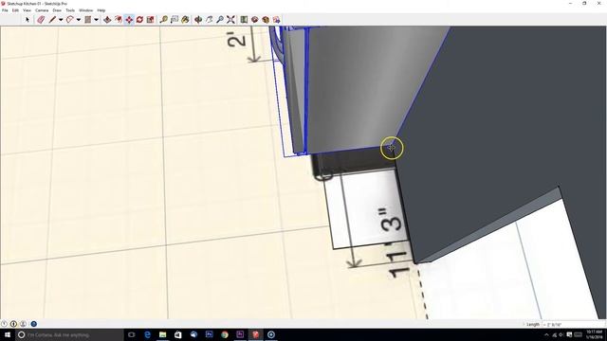Choose the Zoom magnifier tool
607x341 pixels.
220,19
